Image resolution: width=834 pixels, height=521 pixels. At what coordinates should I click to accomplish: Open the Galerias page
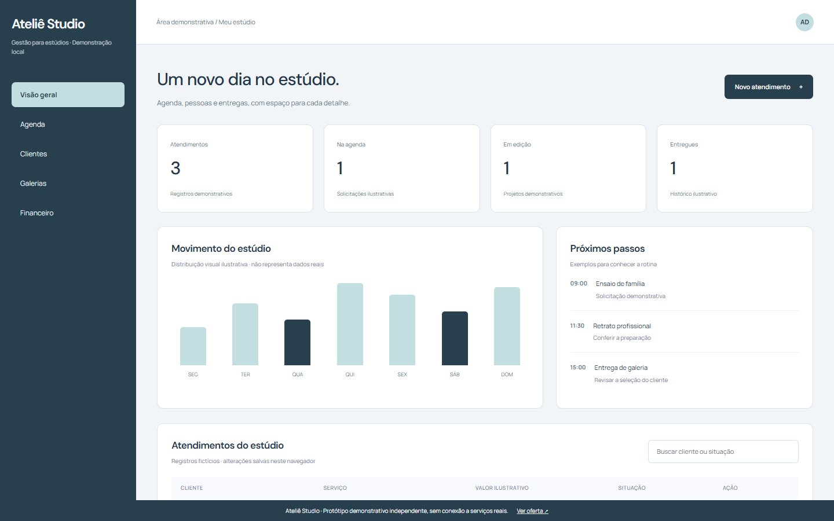68,183
